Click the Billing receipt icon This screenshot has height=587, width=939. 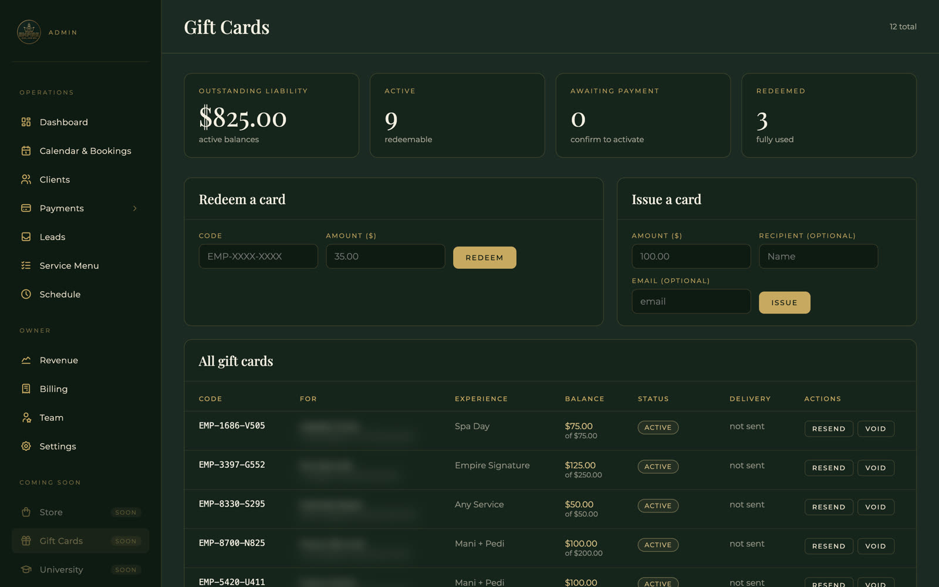click(x=26, y=389)
